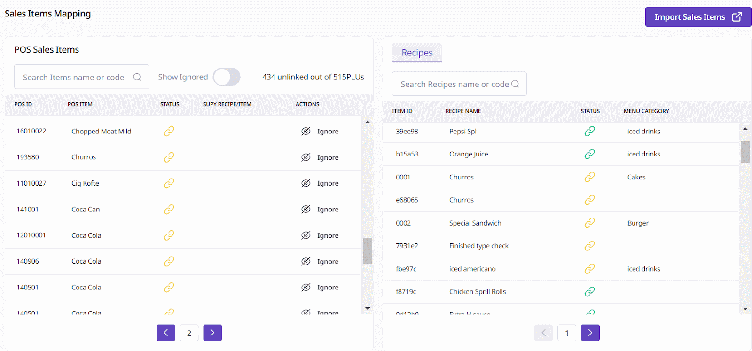Click link status icon for Cig Kofte

pos(169,183)
